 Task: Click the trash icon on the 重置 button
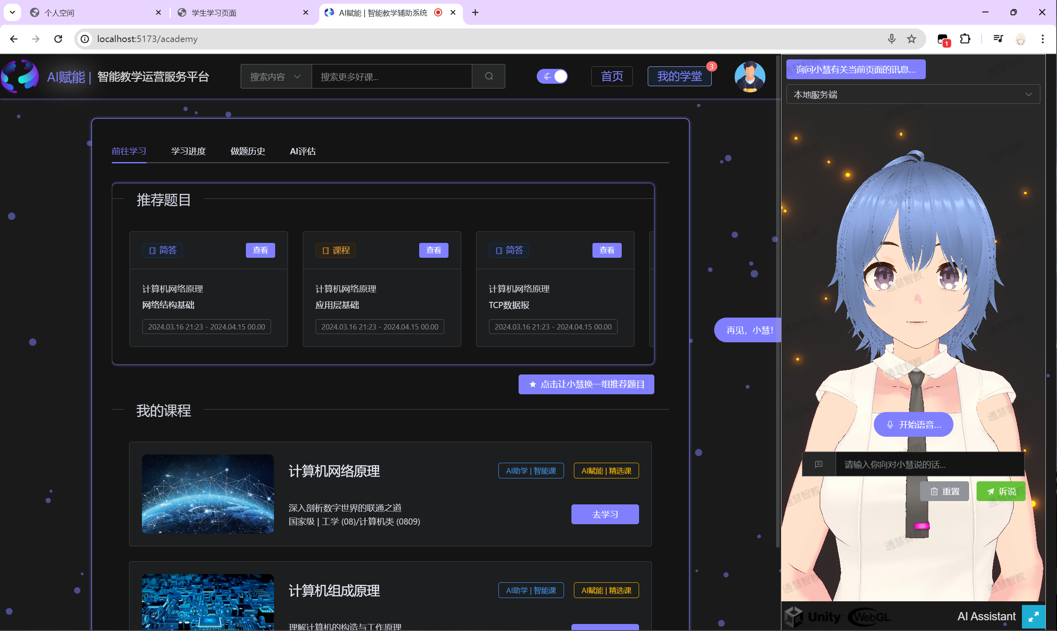pyautogui.click(x=934, y=491)
